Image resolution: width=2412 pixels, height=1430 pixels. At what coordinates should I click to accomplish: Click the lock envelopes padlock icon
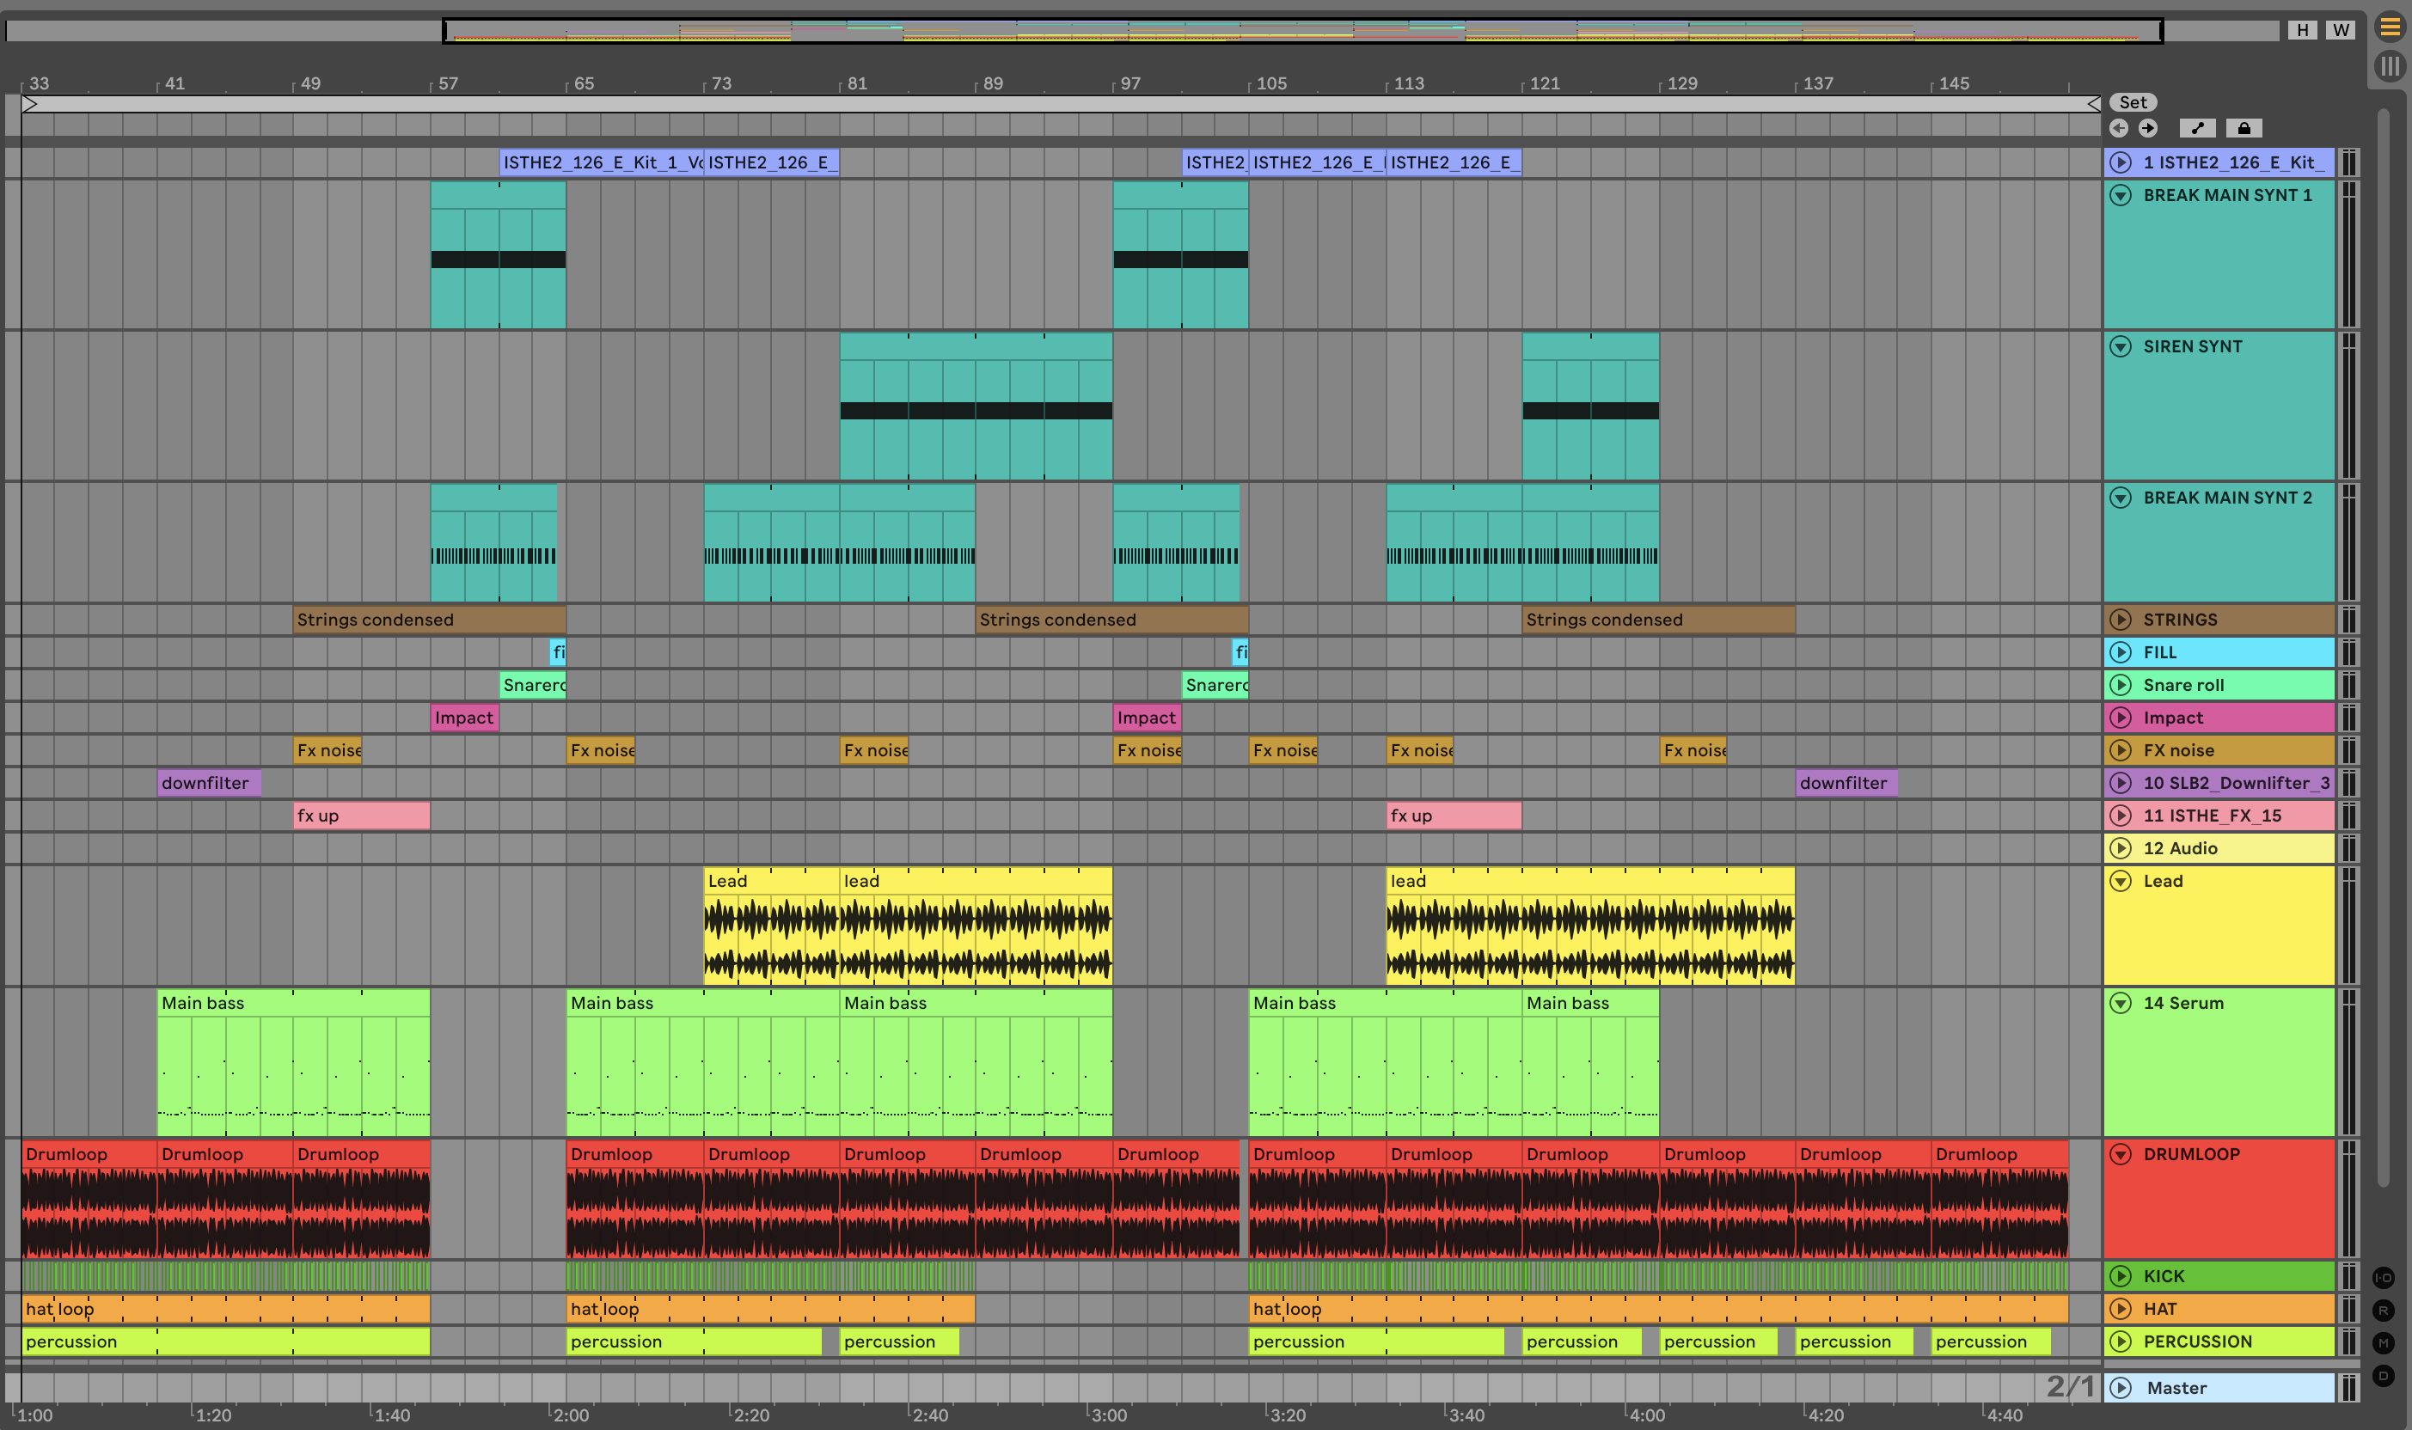2244,128
